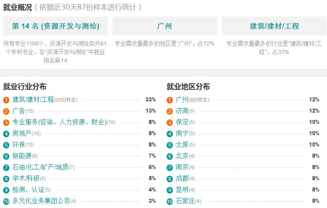Select the 南宁 region entry

182,134
